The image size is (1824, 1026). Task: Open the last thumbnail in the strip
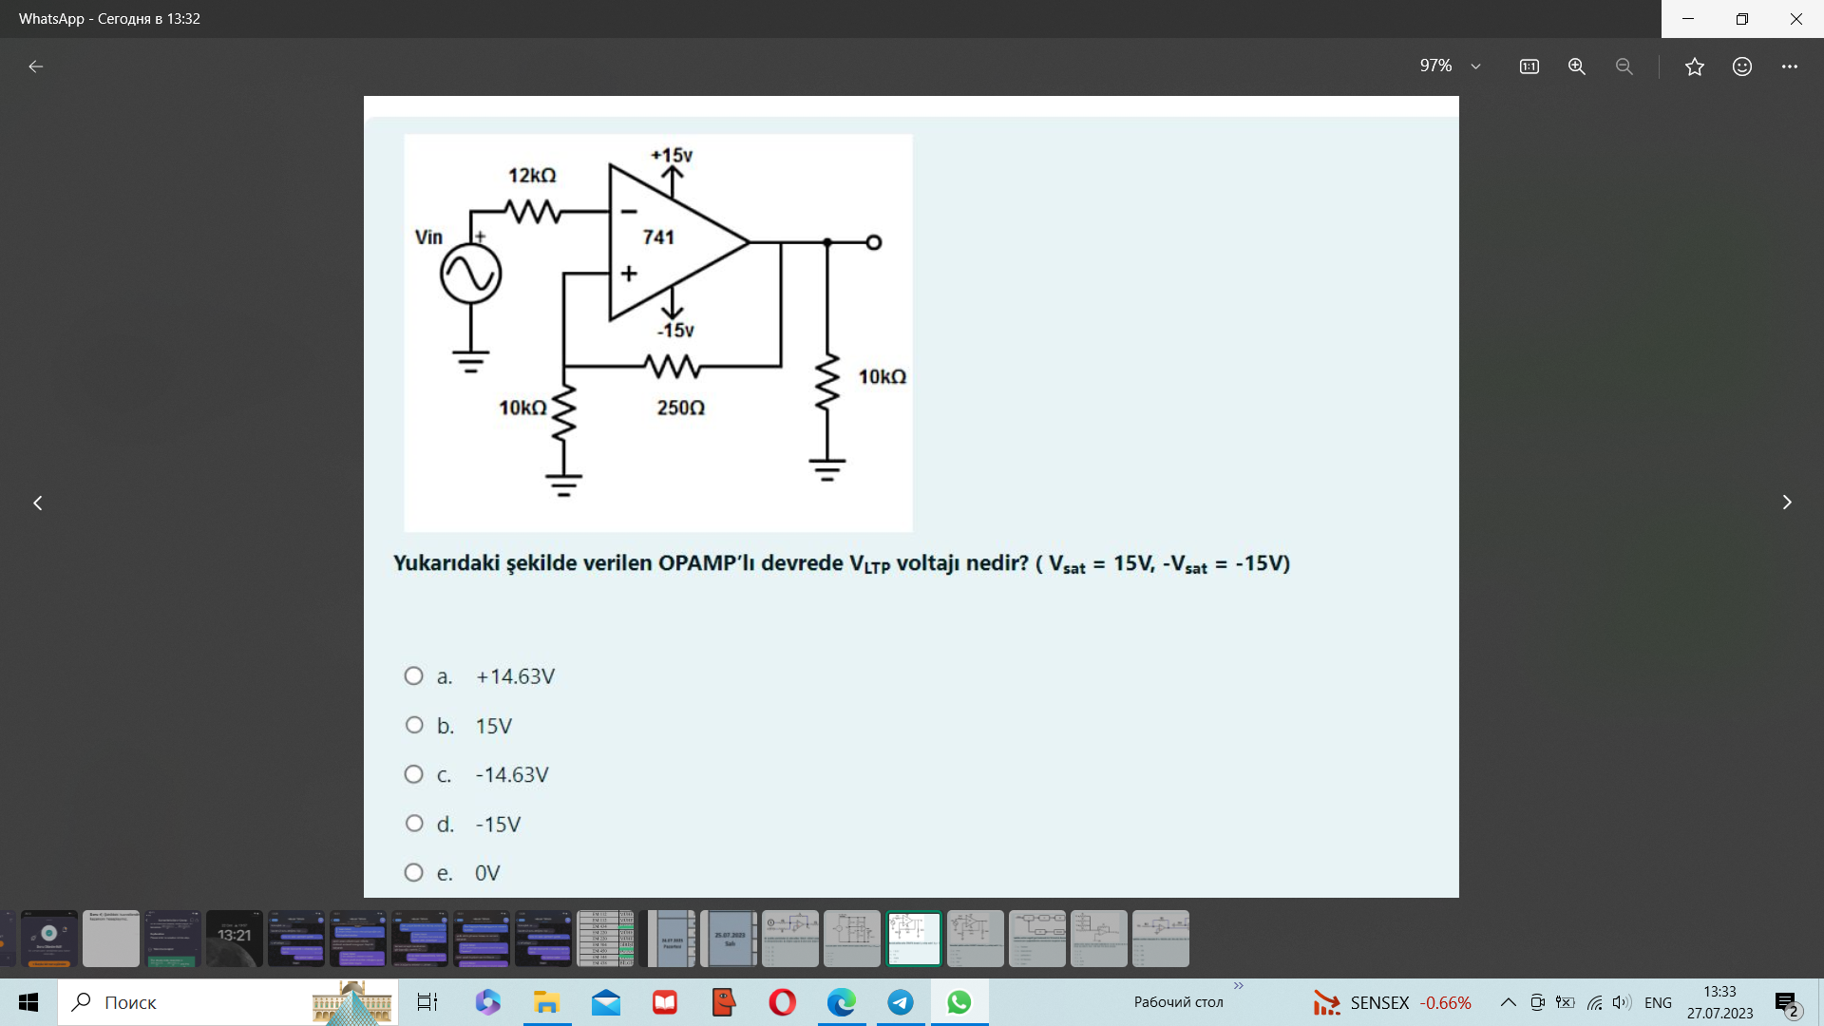(x=1161, y=939)
